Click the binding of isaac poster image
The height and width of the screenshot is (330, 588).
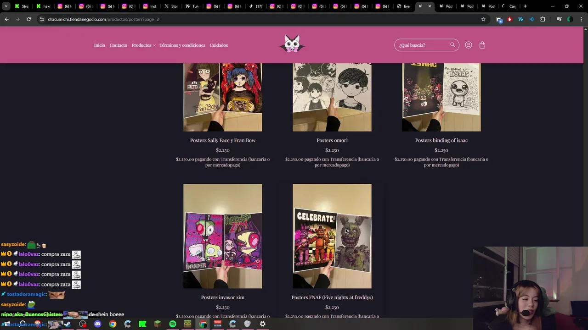pos(441,97)
